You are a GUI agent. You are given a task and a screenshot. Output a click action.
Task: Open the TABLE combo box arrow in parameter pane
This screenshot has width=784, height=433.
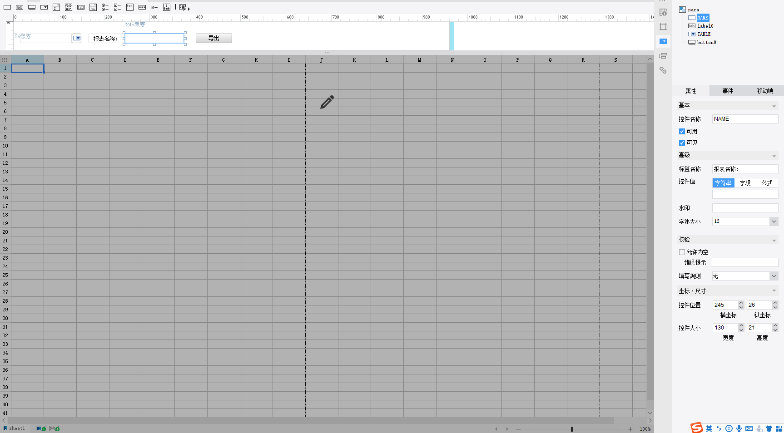77,39
